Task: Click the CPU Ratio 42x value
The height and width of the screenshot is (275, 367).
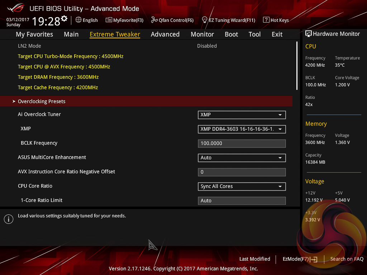Action: 309,105
